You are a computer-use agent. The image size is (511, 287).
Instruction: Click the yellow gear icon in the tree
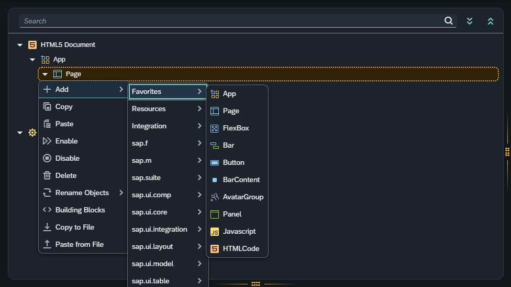(x=32, y=133)
